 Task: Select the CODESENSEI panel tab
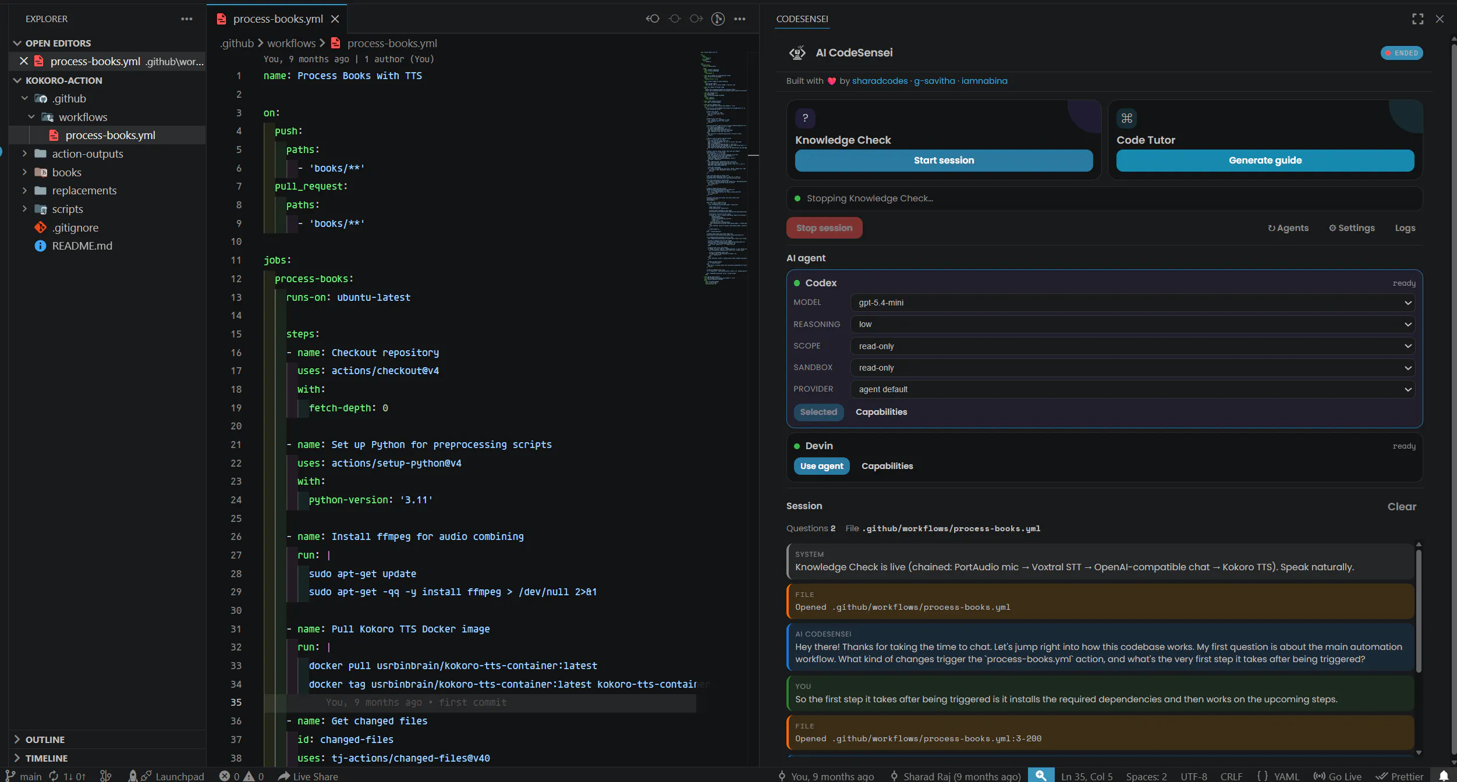tap(802, 19)
